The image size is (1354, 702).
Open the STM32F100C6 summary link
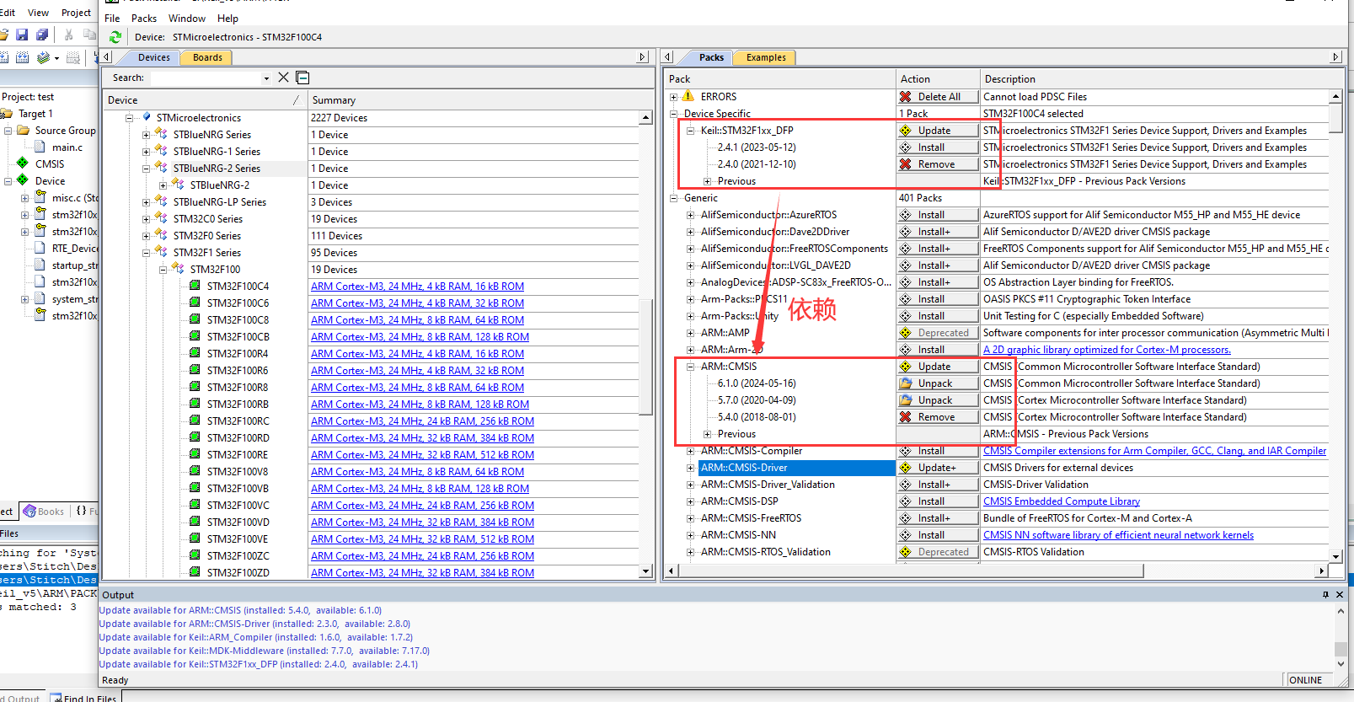(417, 303)
